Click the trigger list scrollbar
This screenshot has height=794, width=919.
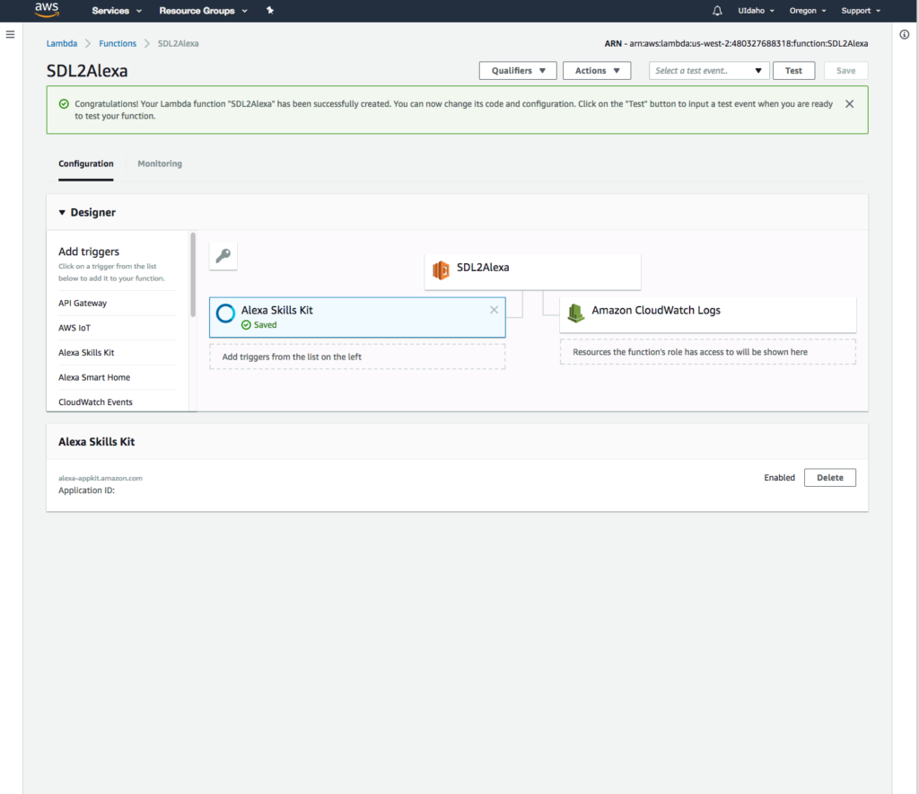pyautogui.click(x=193, y=275)
